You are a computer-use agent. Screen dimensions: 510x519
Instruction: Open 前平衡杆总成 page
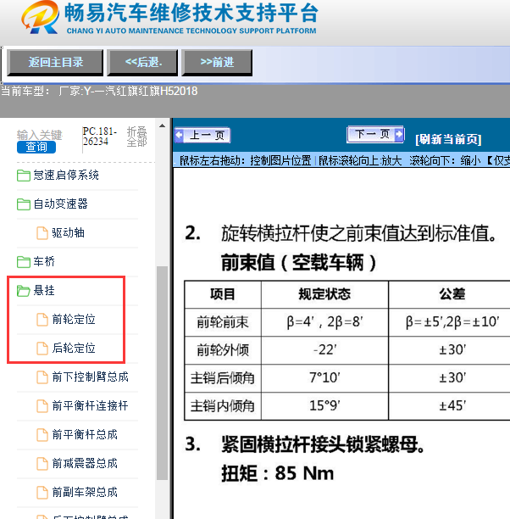click(85, 434)
